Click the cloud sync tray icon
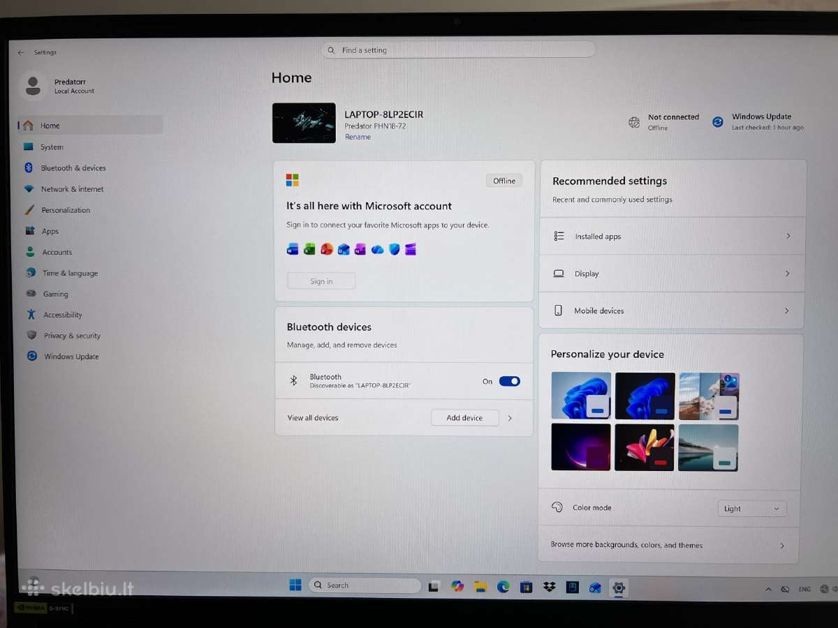Screen dimensions: 838x628 click(786, 590)
